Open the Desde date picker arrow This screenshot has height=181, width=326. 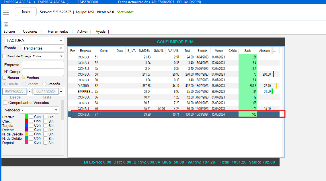pos(29,91)
